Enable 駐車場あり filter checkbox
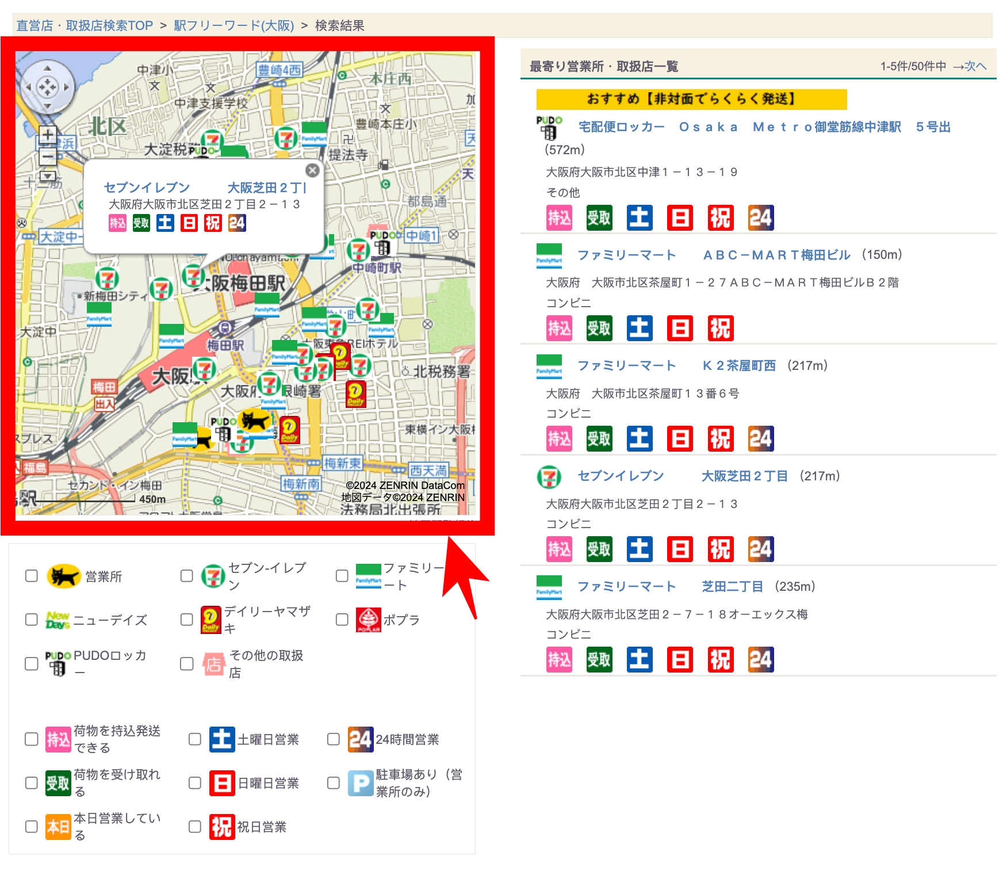The image size is (1003, 871). pos(334,783)
